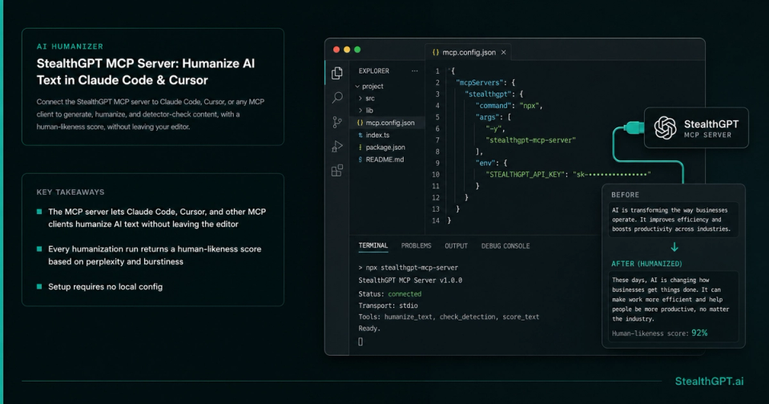Click the Tools list line in terminal
The image size is (769, 404).
coord(449,317)
